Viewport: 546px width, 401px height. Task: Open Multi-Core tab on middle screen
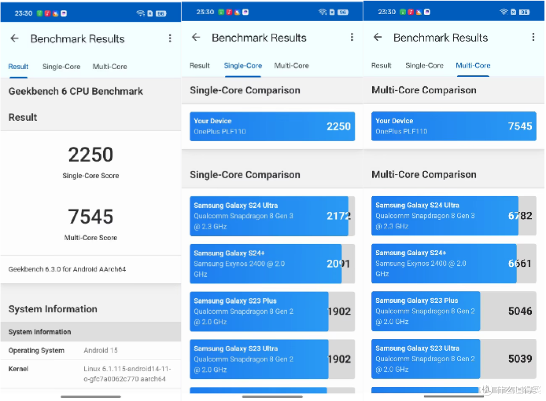[x=292, y=66]
